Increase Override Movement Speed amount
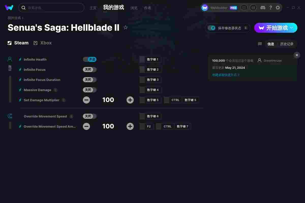Viewport: 305px width, 203px height. point(130,126)
